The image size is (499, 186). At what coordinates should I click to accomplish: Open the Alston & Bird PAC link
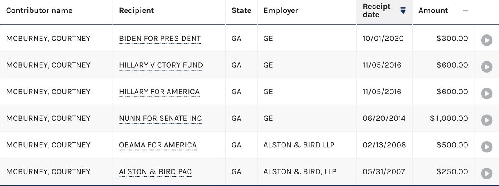[155, 171]
